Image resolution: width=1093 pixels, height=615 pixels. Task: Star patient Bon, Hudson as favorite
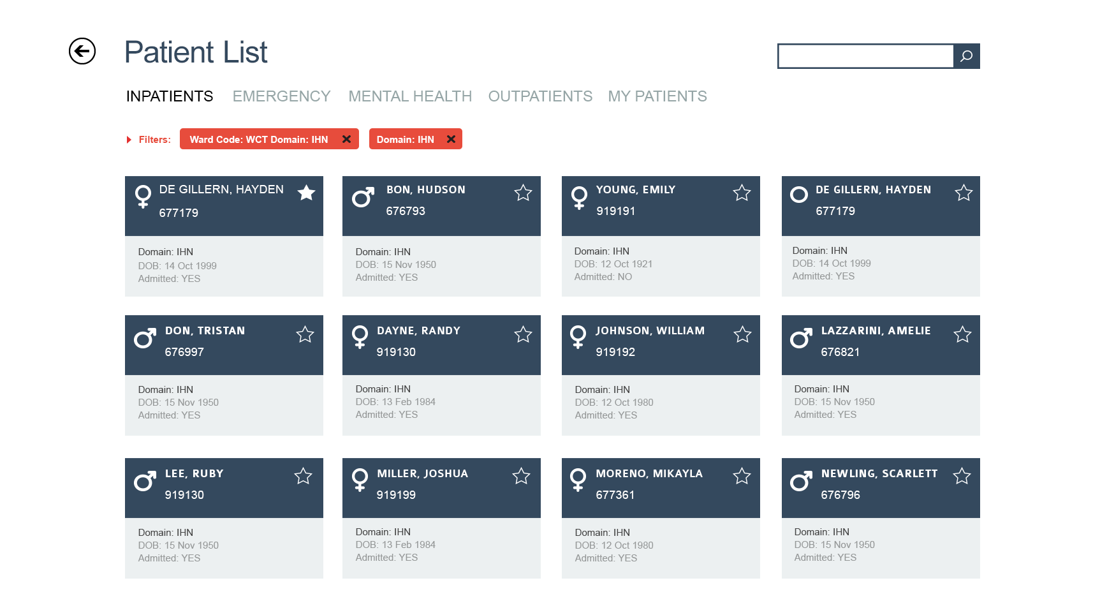pyautogui.click(x=523, y=193)
